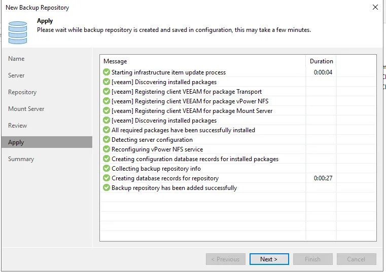Click checkmark beside Detecting server configuration
386x272 pixels.
pos(107,140)
